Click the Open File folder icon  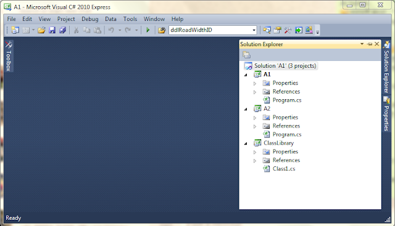tap(41, 30)
